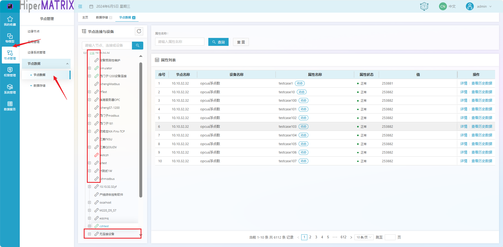Collapse the 节点数据 submenu

tap(67, 64)
